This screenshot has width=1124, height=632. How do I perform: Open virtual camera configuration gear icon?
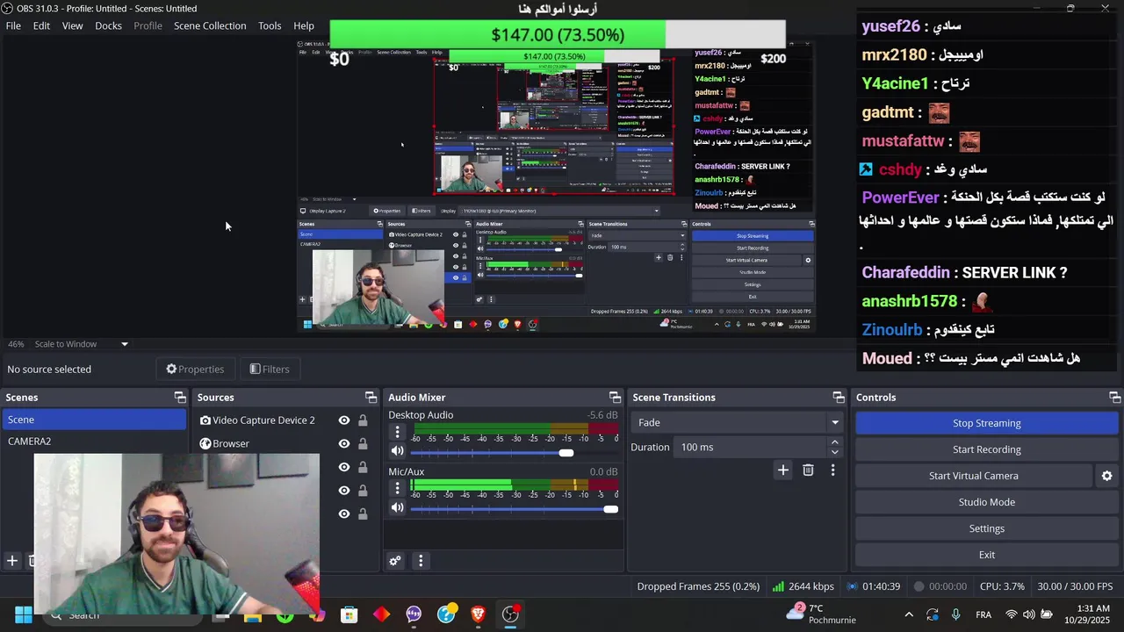click(1106, 476)
